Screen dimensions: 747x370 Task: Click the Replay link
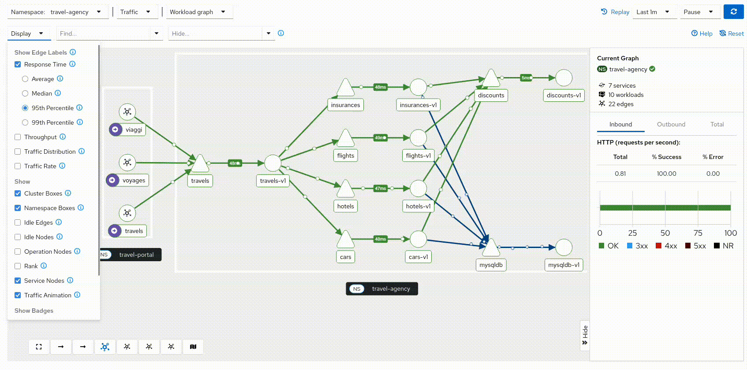tap(615, 12)
